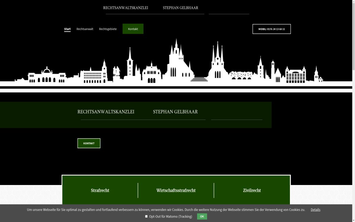Select the Strafrecht section
Screen dimensions: 355x222
100,190
